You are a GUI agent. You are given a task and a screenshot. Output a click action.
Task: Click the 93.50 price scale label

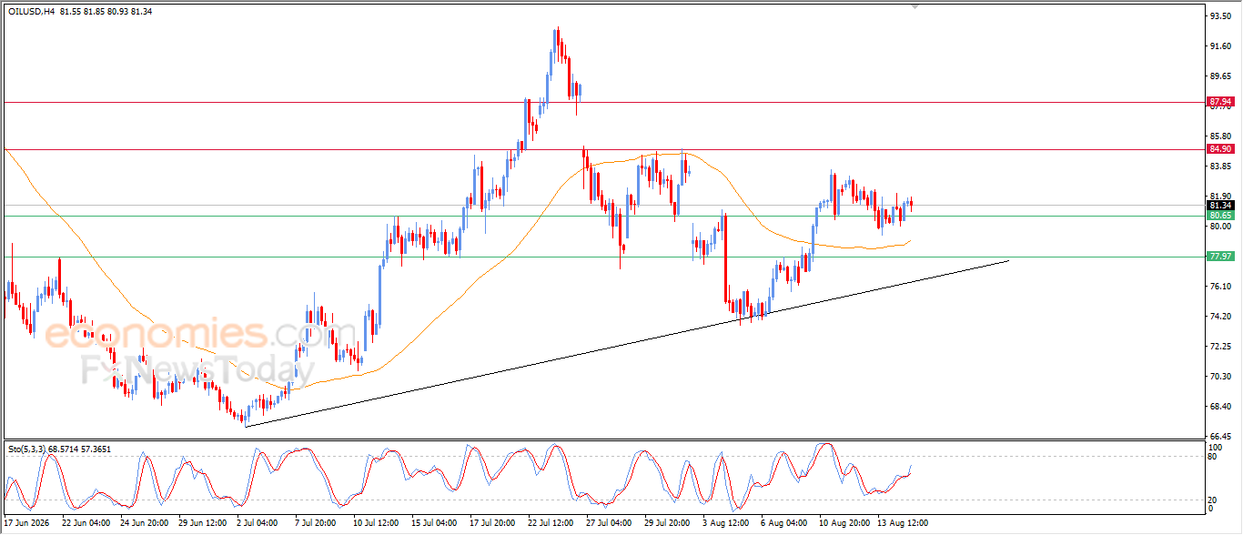tap(1220, 15)
